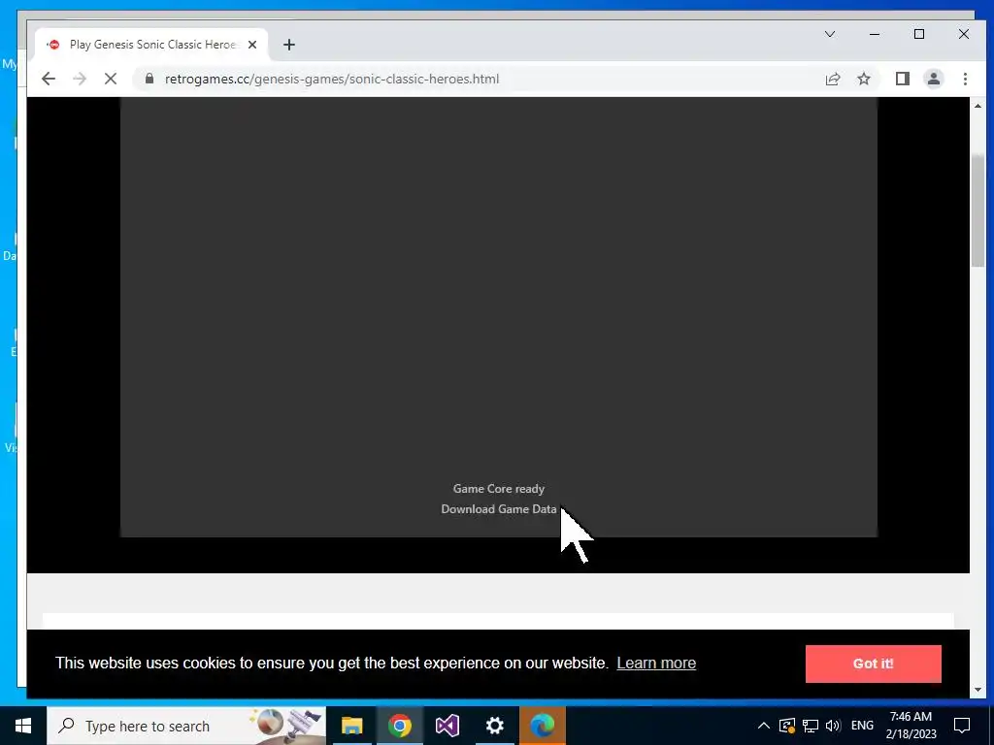The height and width of the screenshot is (745, 994).
Task: Close the Play Genesis Sonic Classic Heroes tab
Action: point(252,45)
